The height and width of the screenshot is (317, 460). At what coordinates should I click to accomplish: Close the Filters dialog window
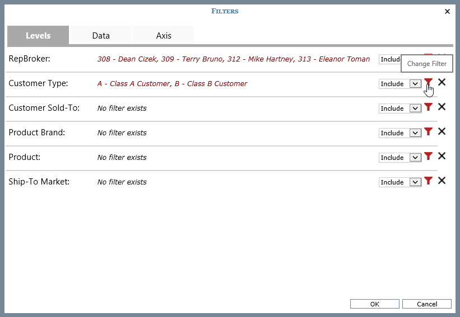click(x=447, y=11)
